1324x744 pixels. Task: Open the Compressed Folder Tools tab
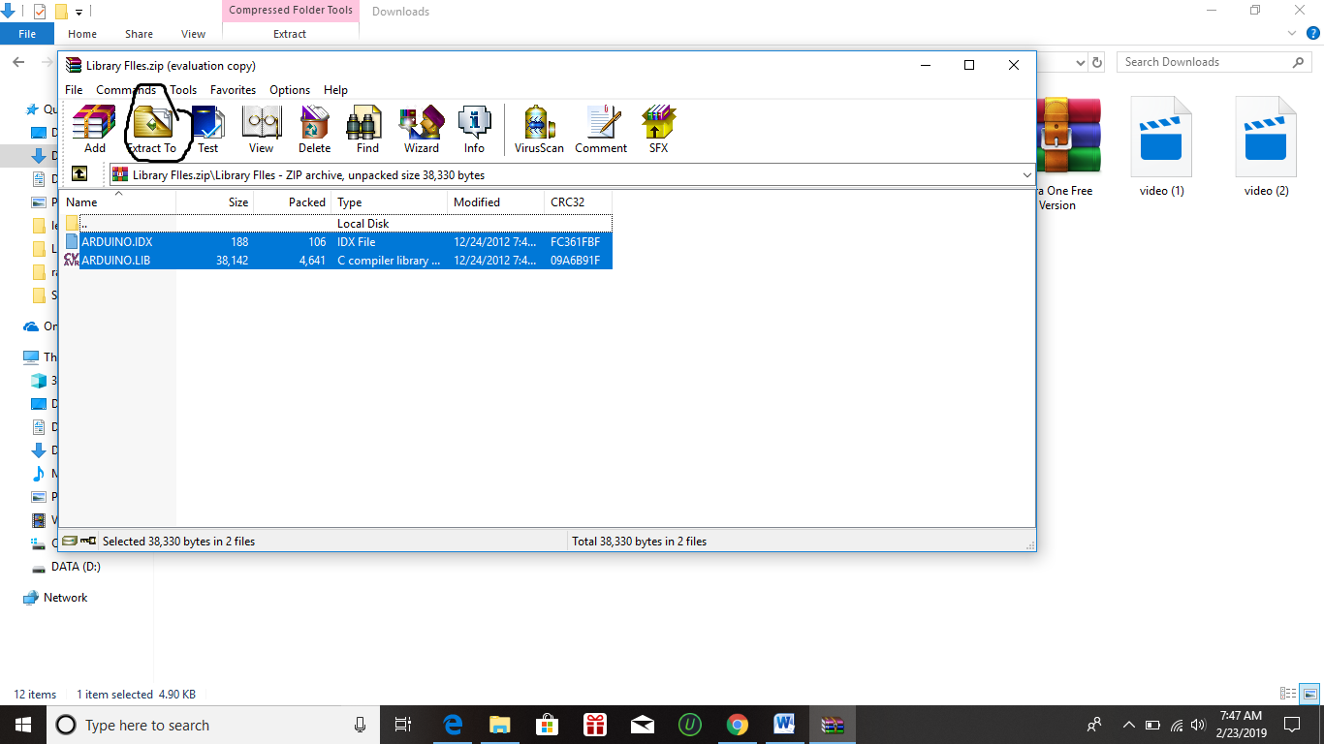click(291, 11)
